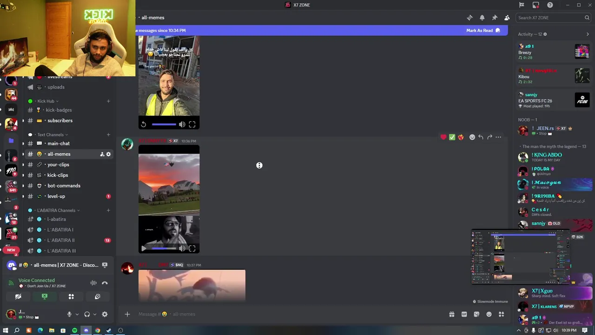
Task: Open Discord help question mark
Action: pos(550,5)
